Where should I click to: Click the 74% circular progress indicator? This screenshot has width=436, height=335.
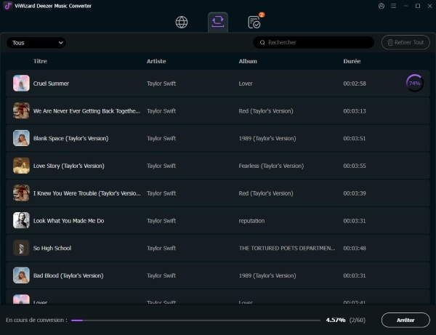pos(414,83)
